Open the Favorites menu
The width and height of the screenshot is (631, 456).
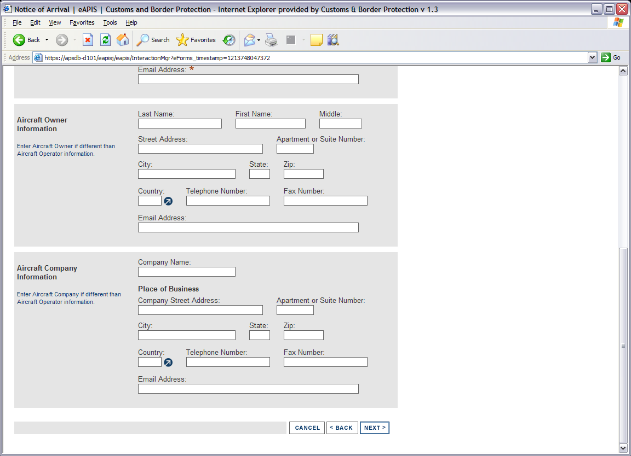click(x=82, y=22)
